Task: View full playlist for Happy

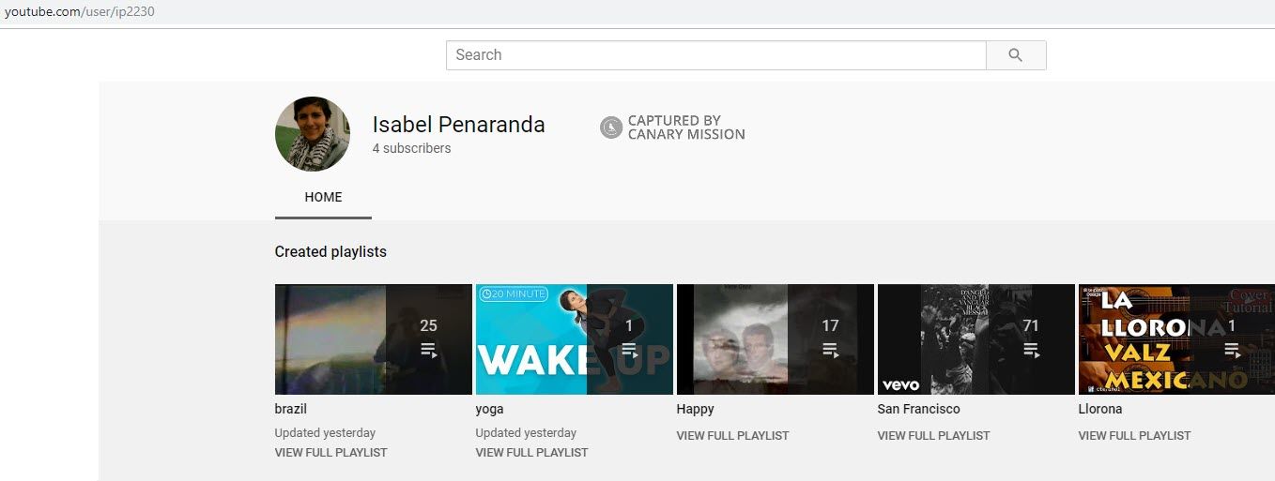Action: [732, 436]
